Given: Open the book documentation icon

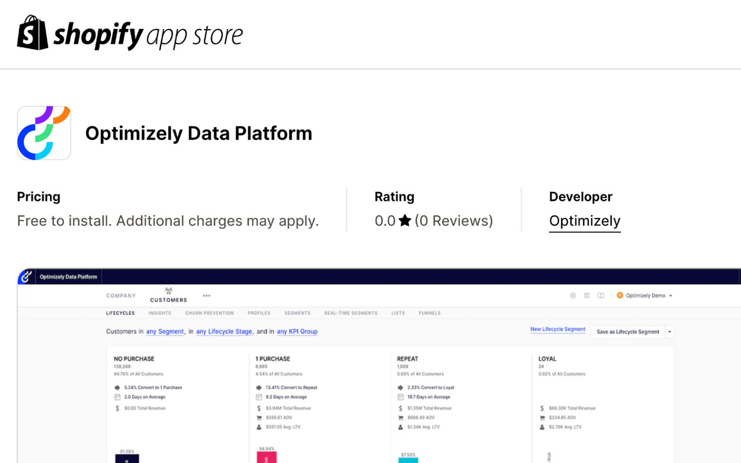Looking at the screenshot, I should tap(601, 296).
